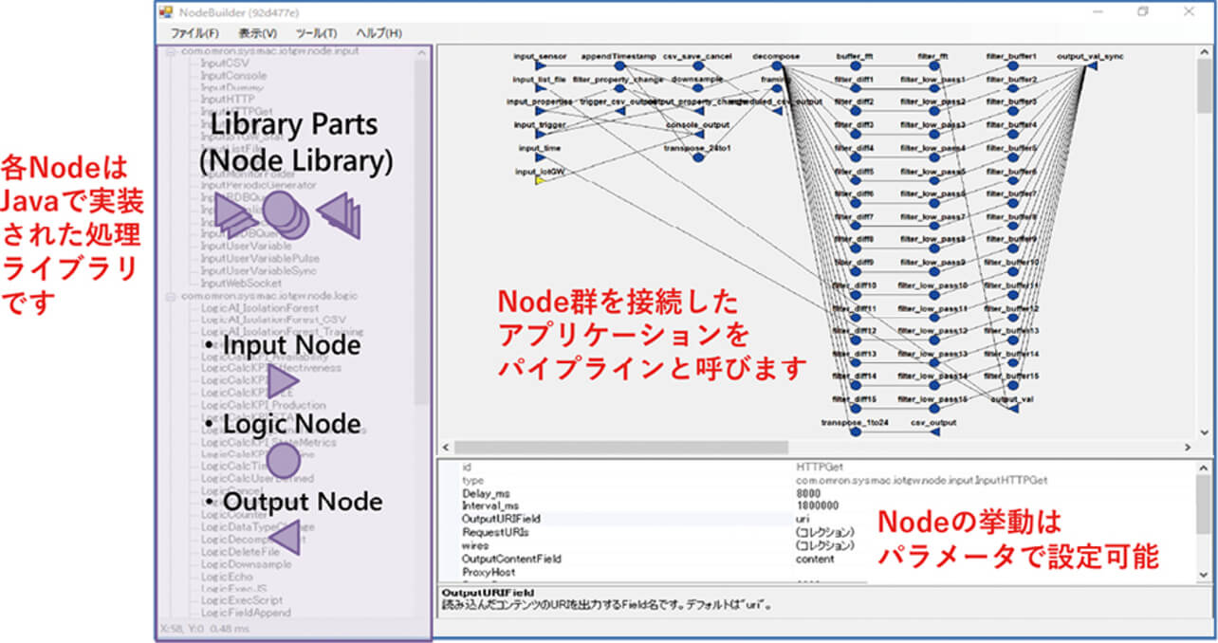This screenshot has height=643, width=1218.
Task: Click the canvas horizontal scrollbar thumb
Action: tap(622, 447)
